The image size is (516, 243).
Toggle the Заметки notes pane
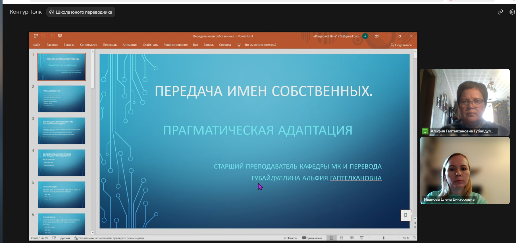coord(290,238)
